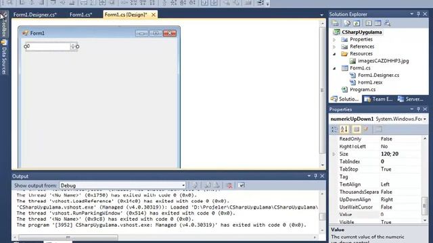
Task: Clear all text in the Output window
Action: pos(229,185)
